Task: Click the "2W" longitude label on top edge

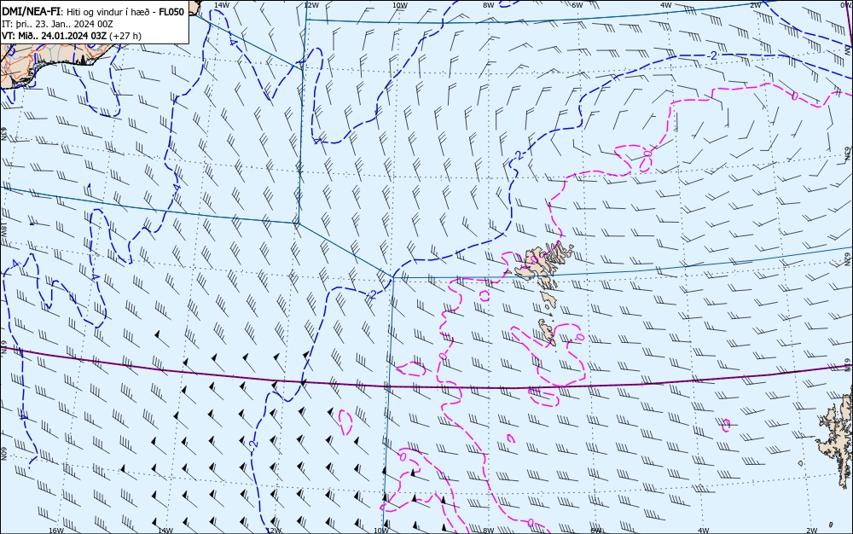Action: [755, 5]
